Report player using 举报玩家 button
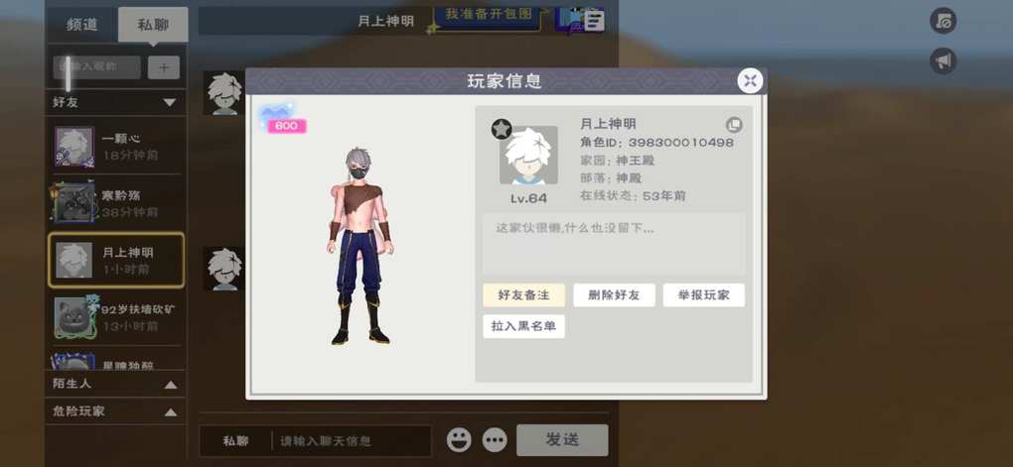The width and height of the screenshot is (1013, 467). (x=703, y=295)
